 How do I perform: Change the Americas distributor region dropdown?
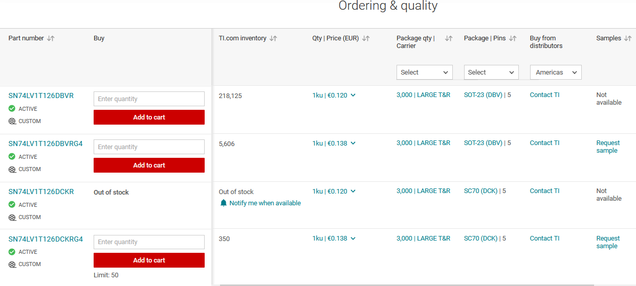556,73
